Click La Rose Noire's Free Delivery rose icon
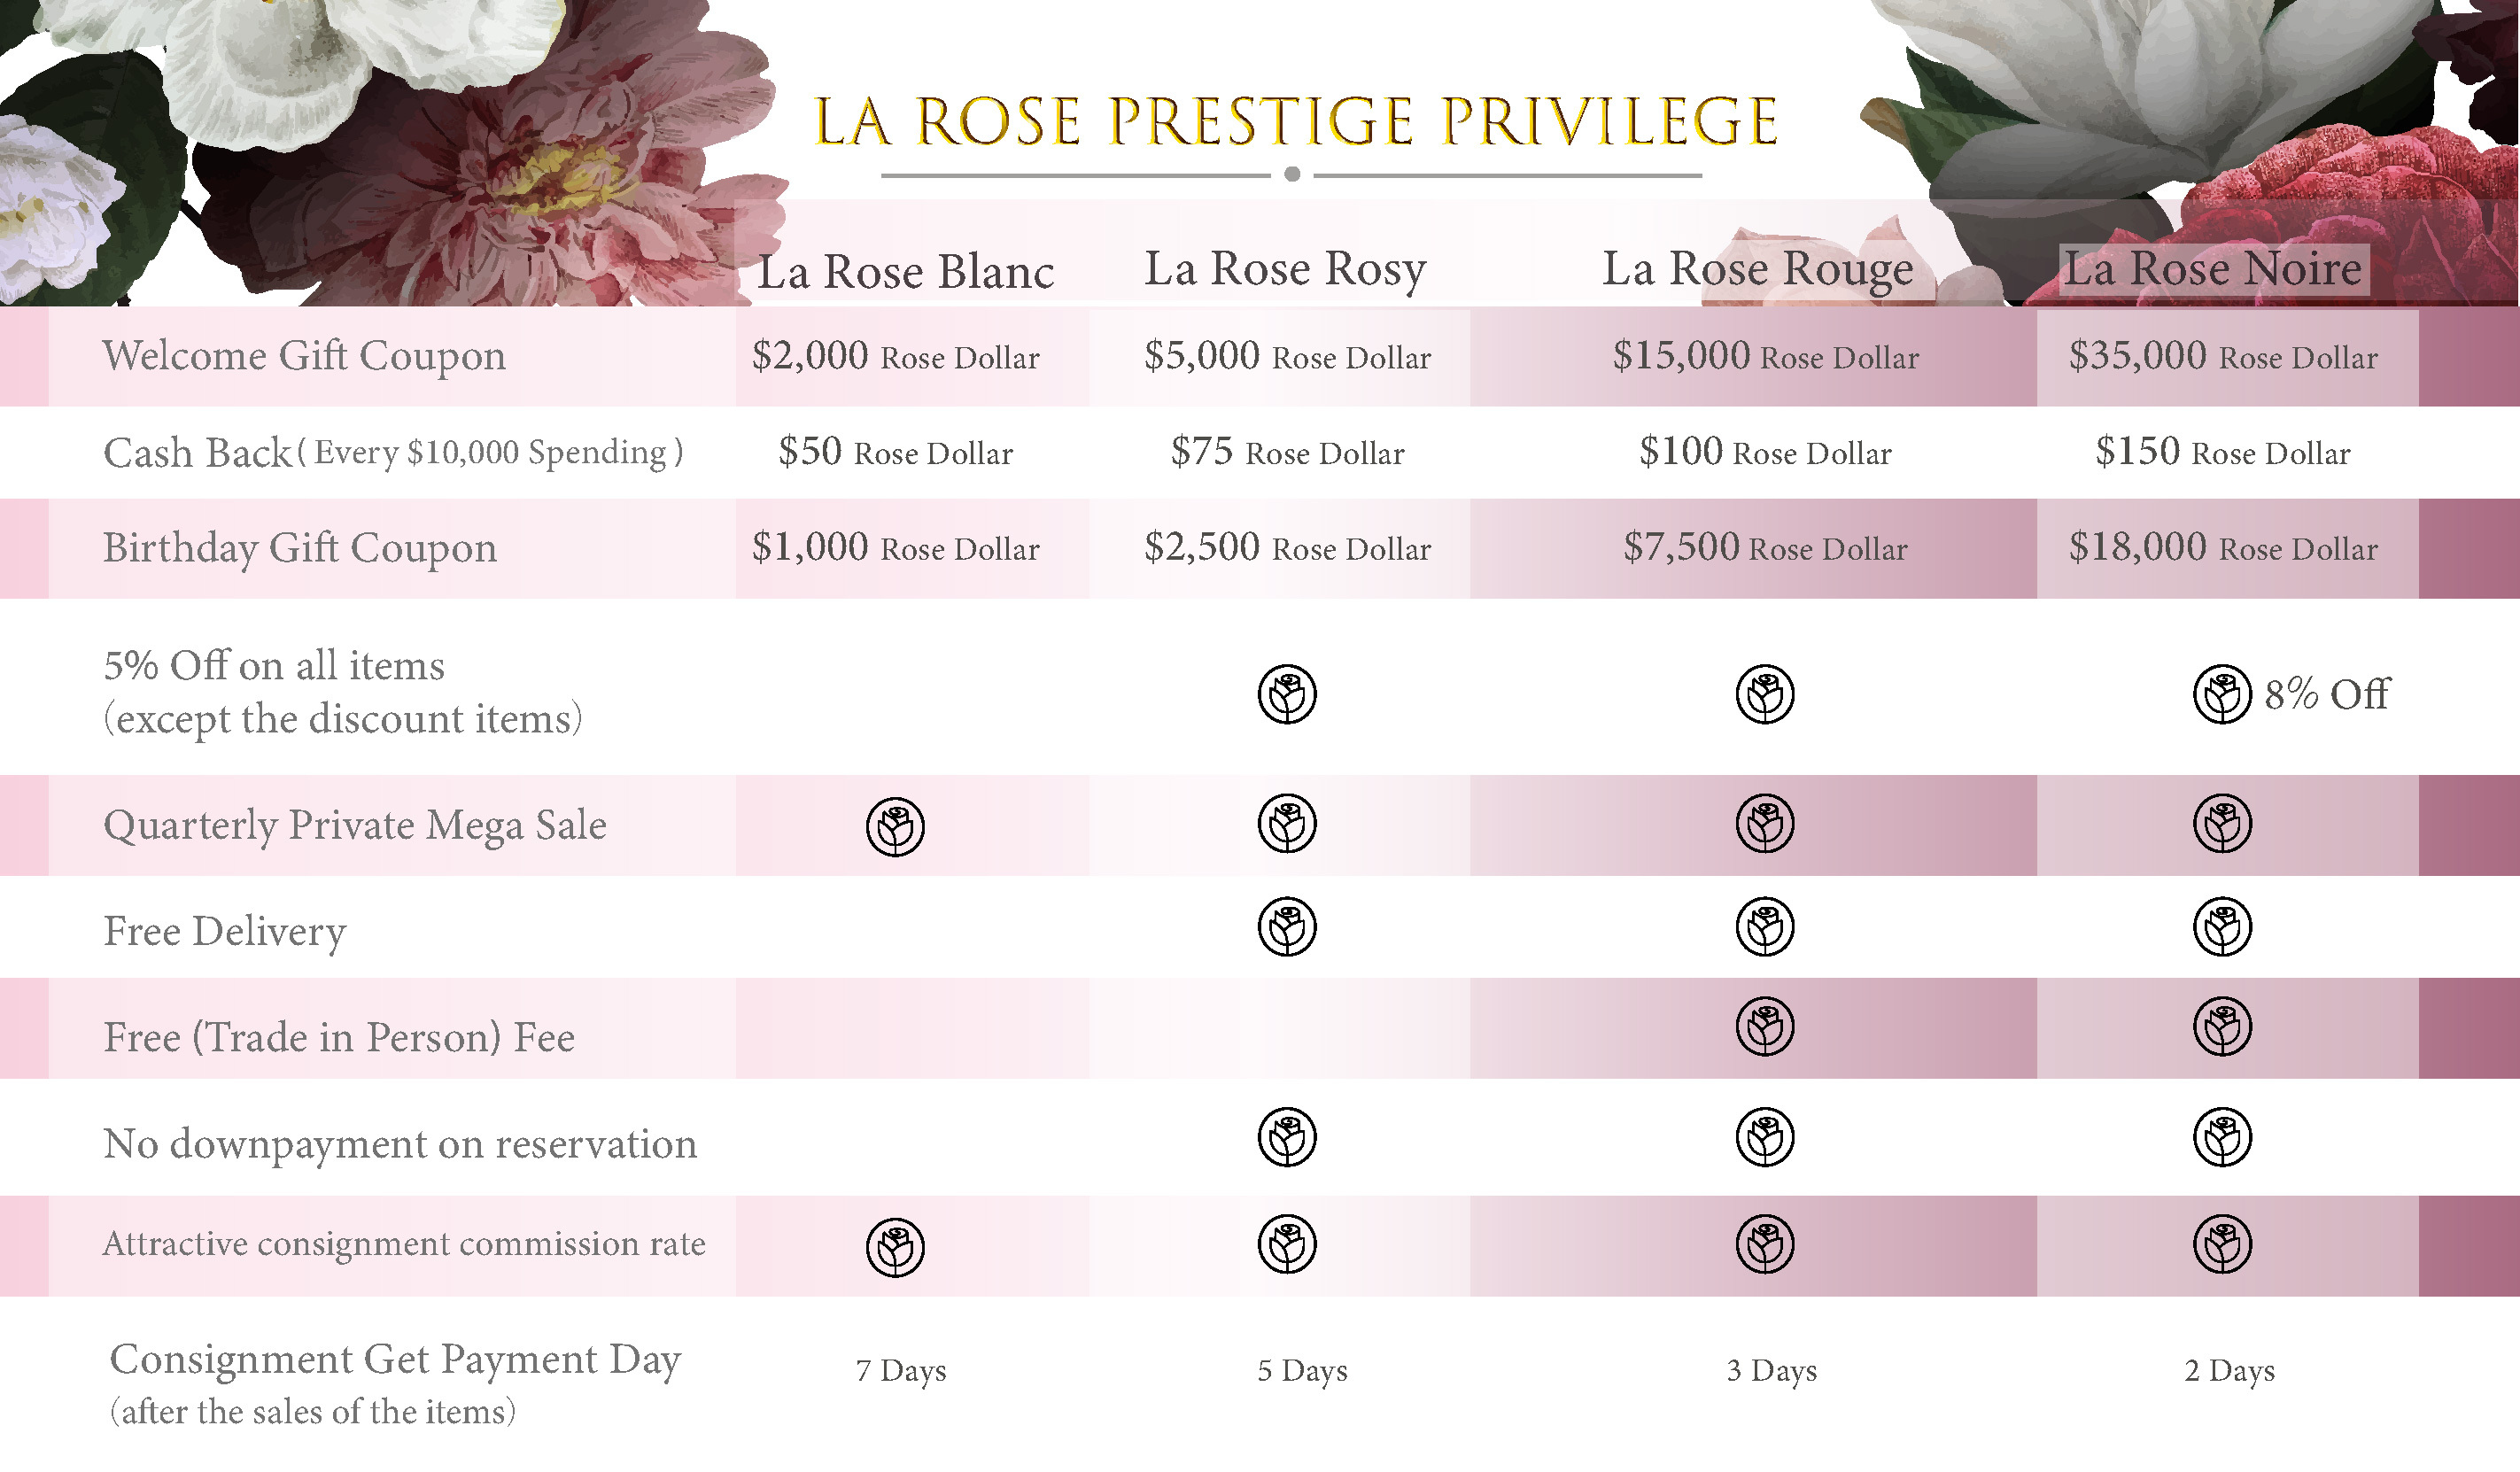 (2222, 926)
